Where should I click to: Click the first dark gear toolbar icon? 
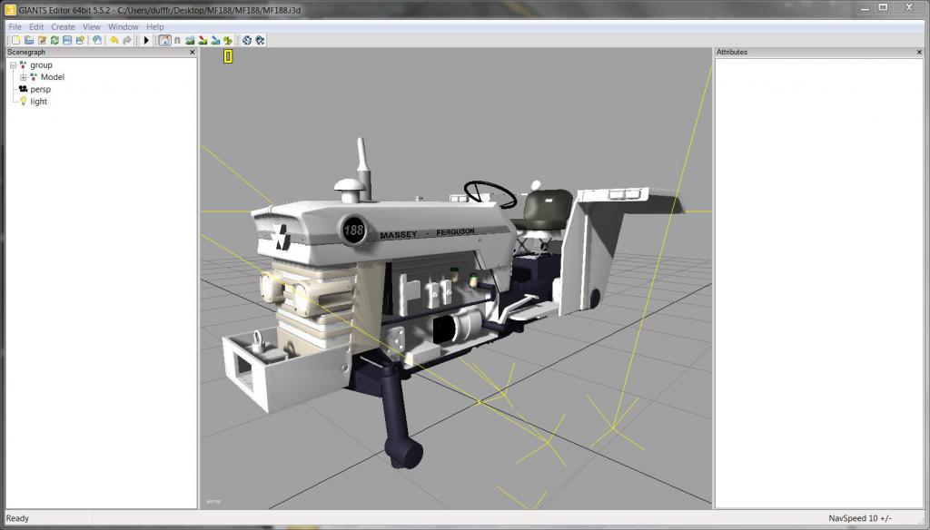(x=247, y=40)
